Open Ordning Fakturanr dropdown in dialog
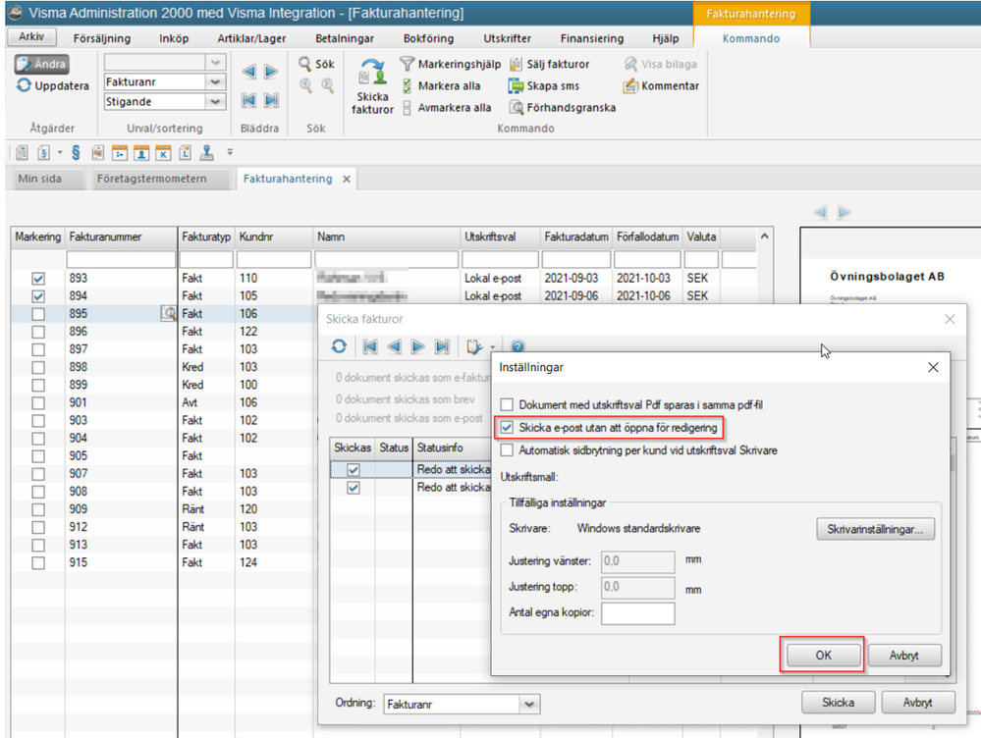 529,705
